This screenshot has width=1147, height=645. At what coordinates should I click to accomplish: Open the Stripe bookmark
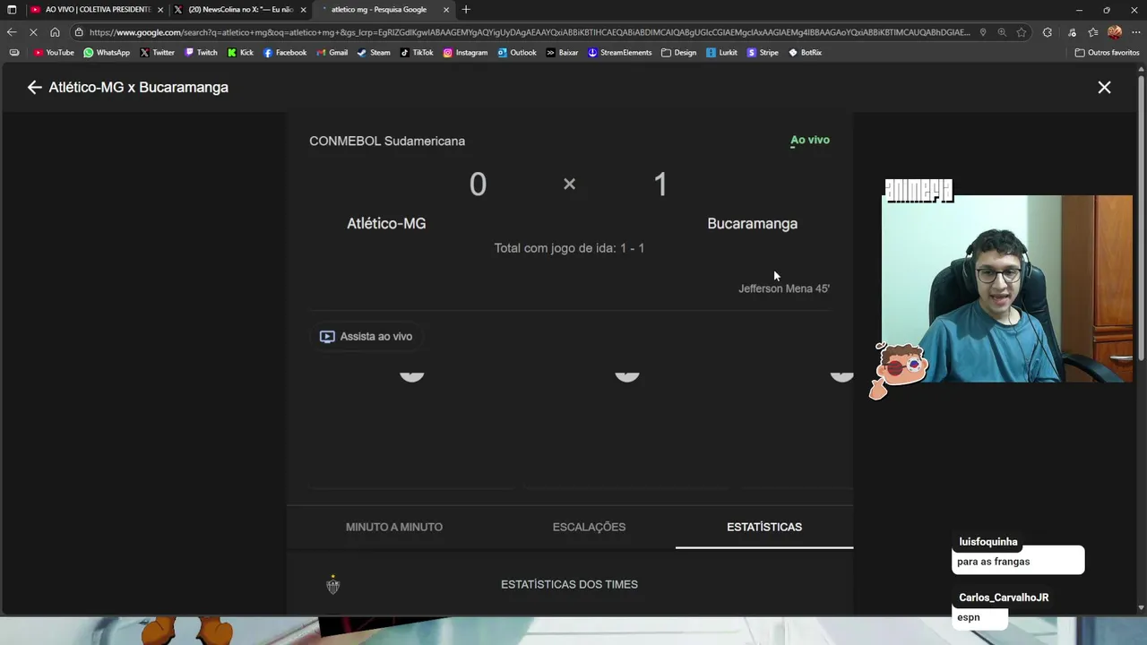[763, 53]
